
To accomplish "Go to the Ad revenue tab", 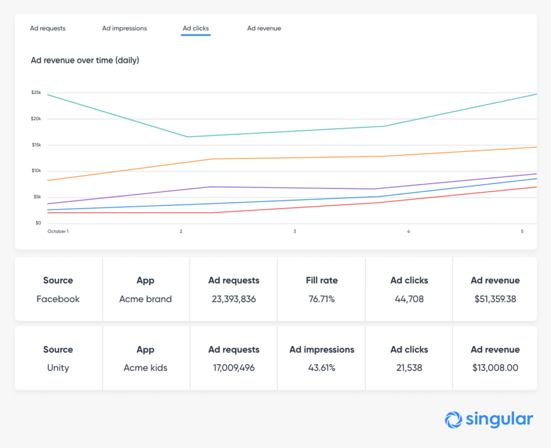I will (x=264, y=28).
